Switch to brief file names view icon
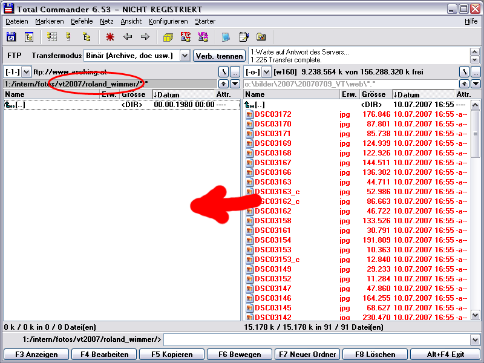 click(x=52, y=37)
